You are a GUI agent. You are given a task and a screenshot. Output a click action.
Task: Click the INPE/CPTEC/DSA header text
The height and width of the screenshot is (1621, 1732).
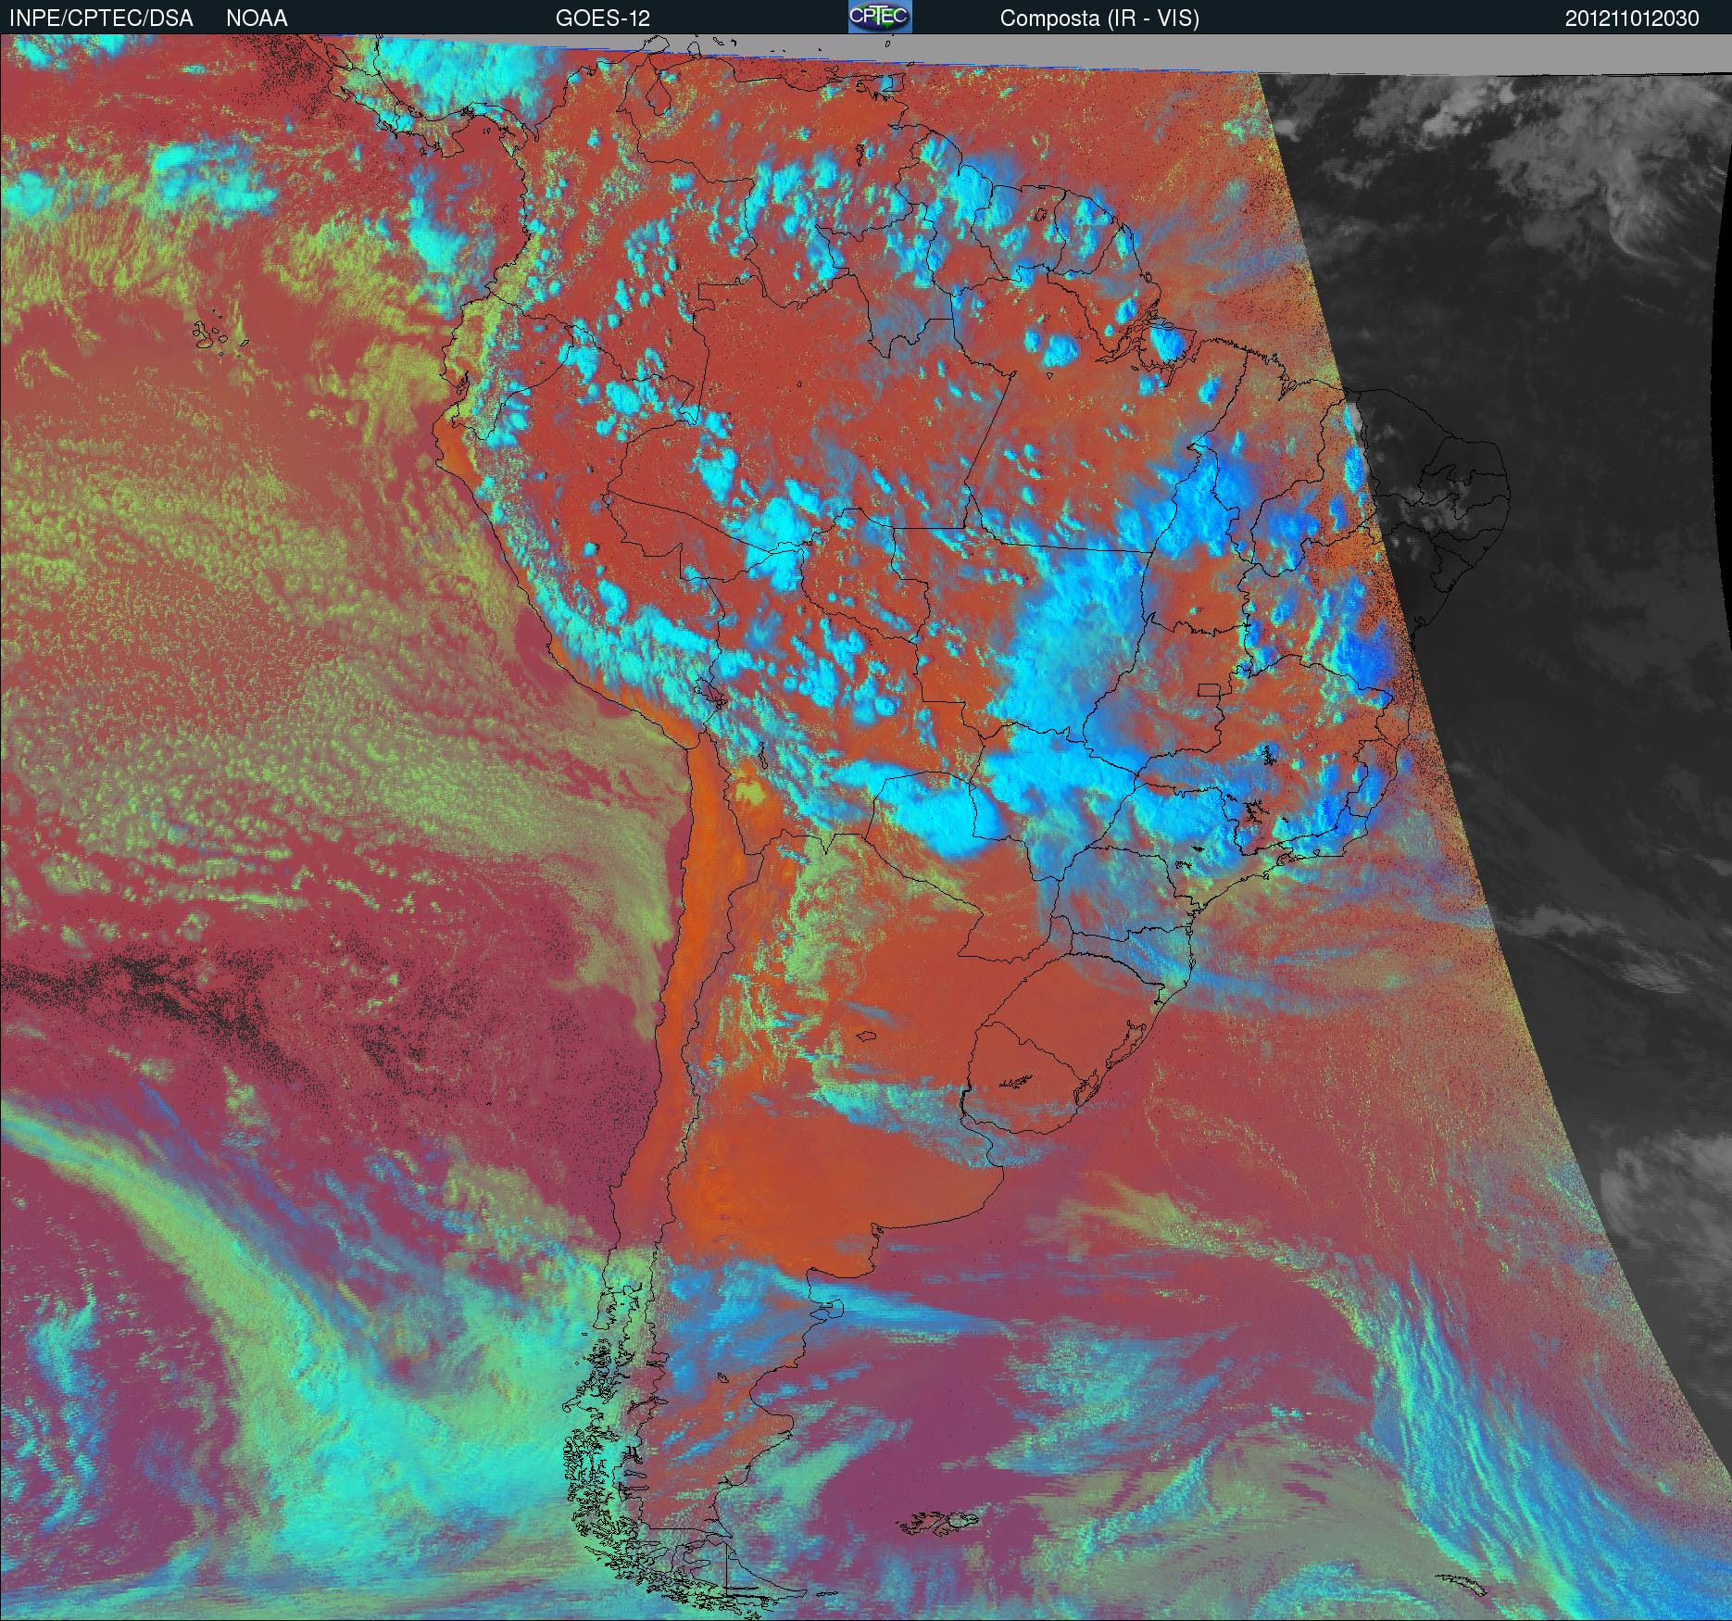[101, 19]
